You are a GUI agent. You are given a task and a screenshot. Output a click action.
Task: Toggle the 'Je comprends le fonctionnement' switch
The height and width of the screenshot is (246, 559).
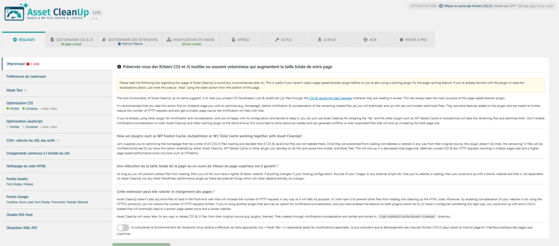point(123,227)
